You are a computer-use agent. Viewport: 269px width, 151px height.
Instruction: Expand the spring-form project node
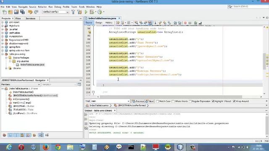click(3, 47)
